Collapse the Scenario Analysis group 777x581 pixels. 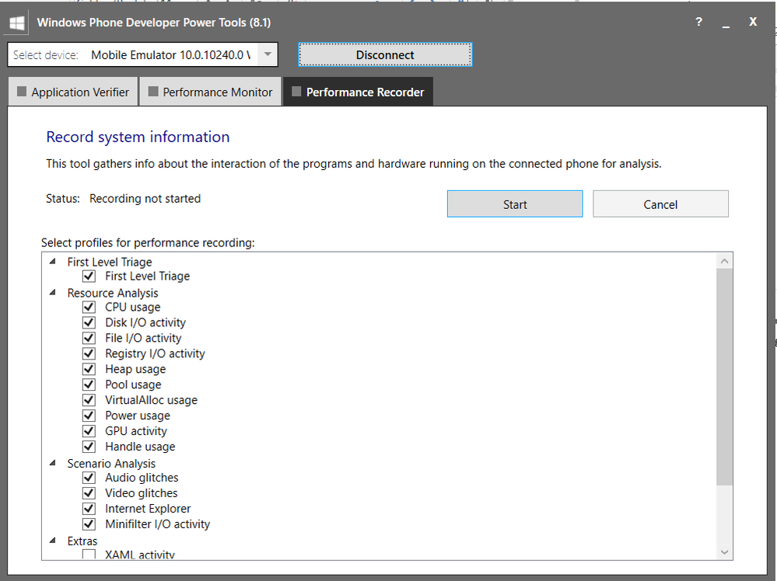tap(53, 463)
